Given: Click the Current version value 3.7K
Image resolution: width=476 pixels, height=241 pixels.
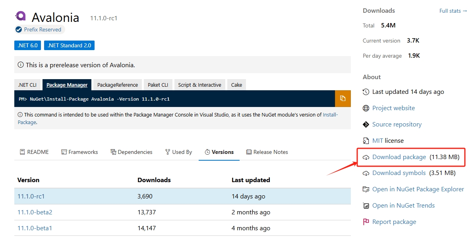Looking at the screenshot, I should point(413,41).
